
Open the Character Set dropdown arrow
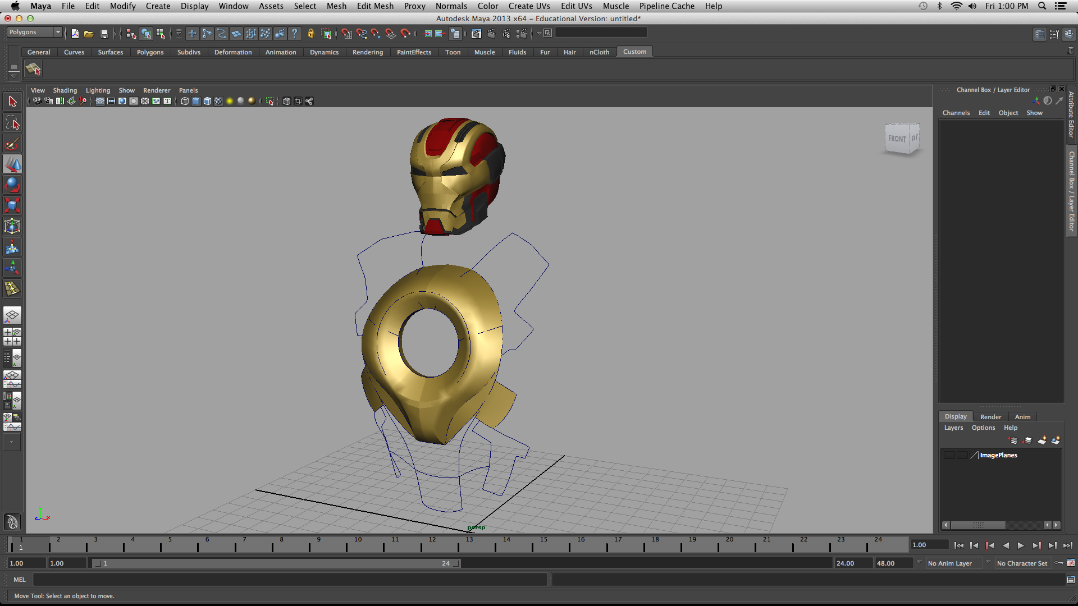(988, 562)
